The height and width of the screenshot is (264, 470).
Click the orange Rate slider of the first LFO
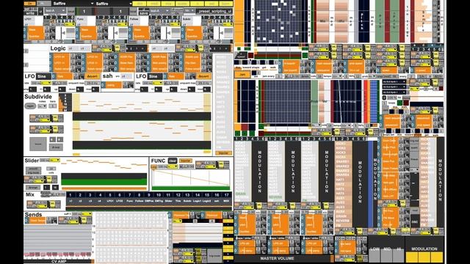pos(64,76)
